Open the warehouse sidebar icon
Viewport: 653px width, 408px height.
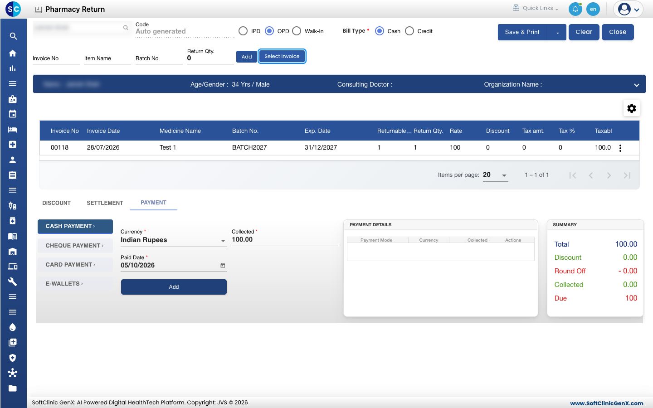pyautogui.click(x=13, y=251)
